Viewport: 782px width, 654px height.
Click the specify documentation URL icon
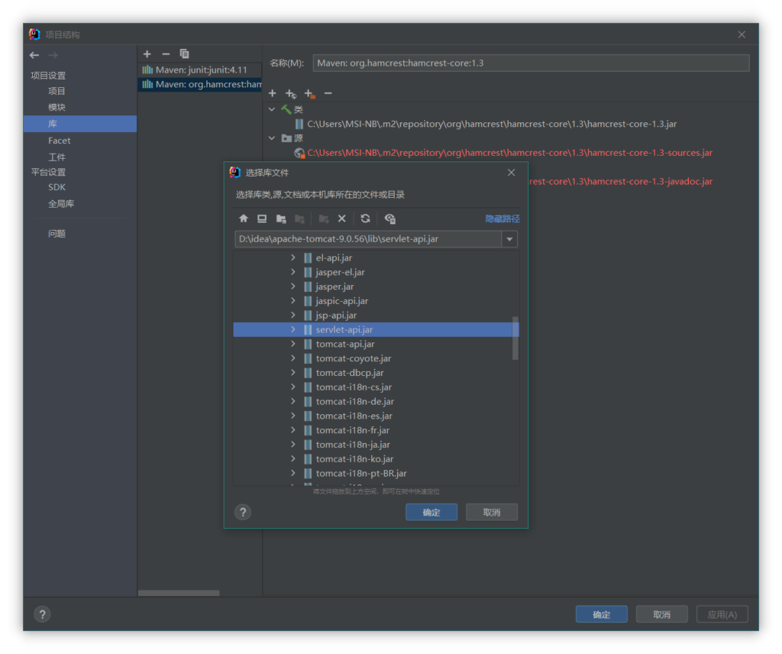click(x=291, y=93)
